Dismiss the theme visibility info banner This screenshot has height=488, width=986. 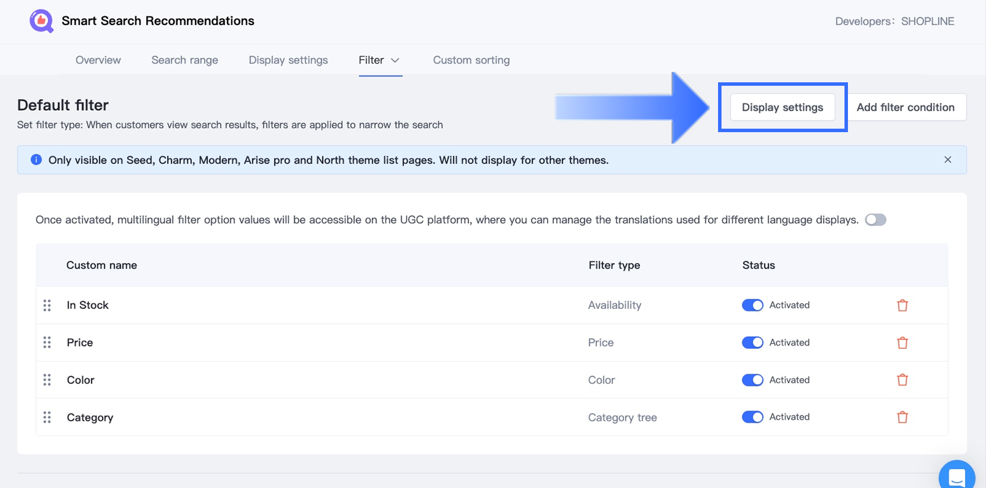(948, 160)
